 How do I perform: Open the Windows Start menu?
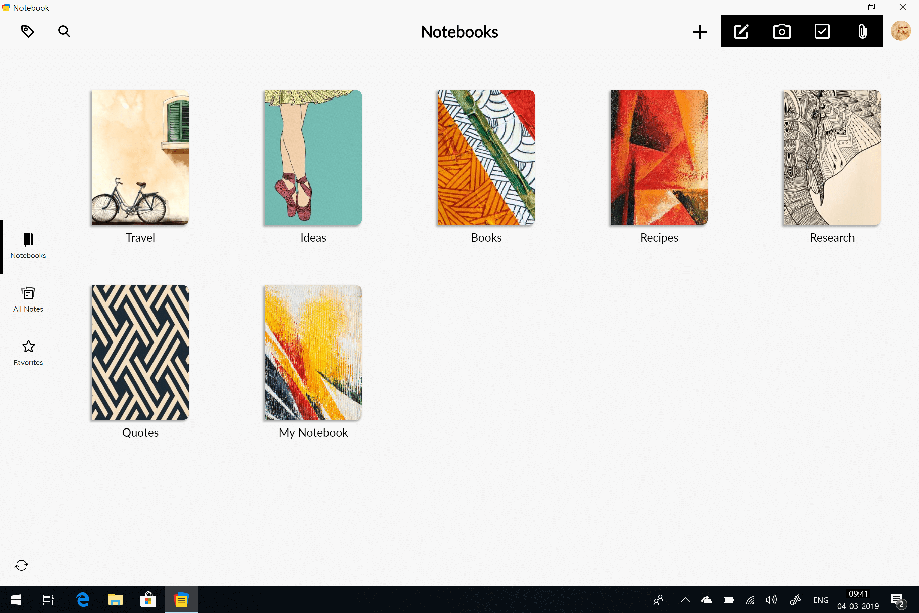point(16,600)
